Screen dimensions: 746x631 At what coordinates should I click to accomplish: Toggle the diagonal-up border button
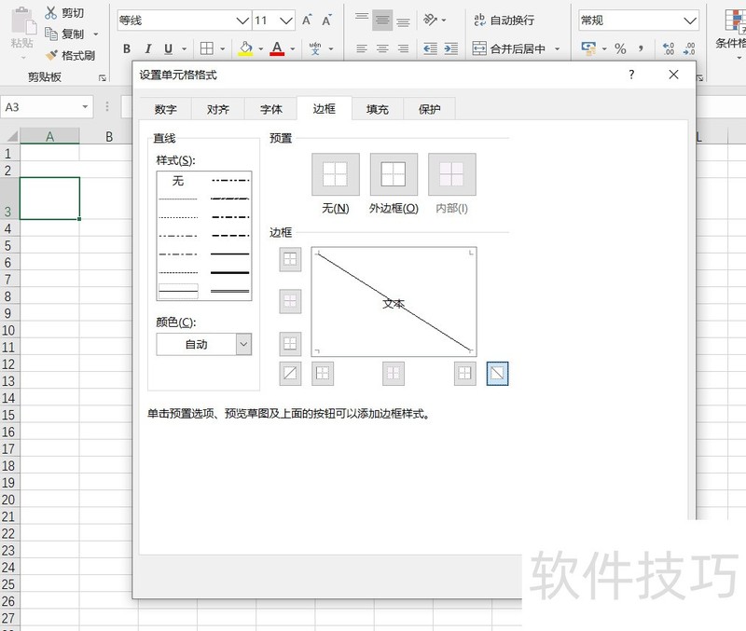pos(290,374)
